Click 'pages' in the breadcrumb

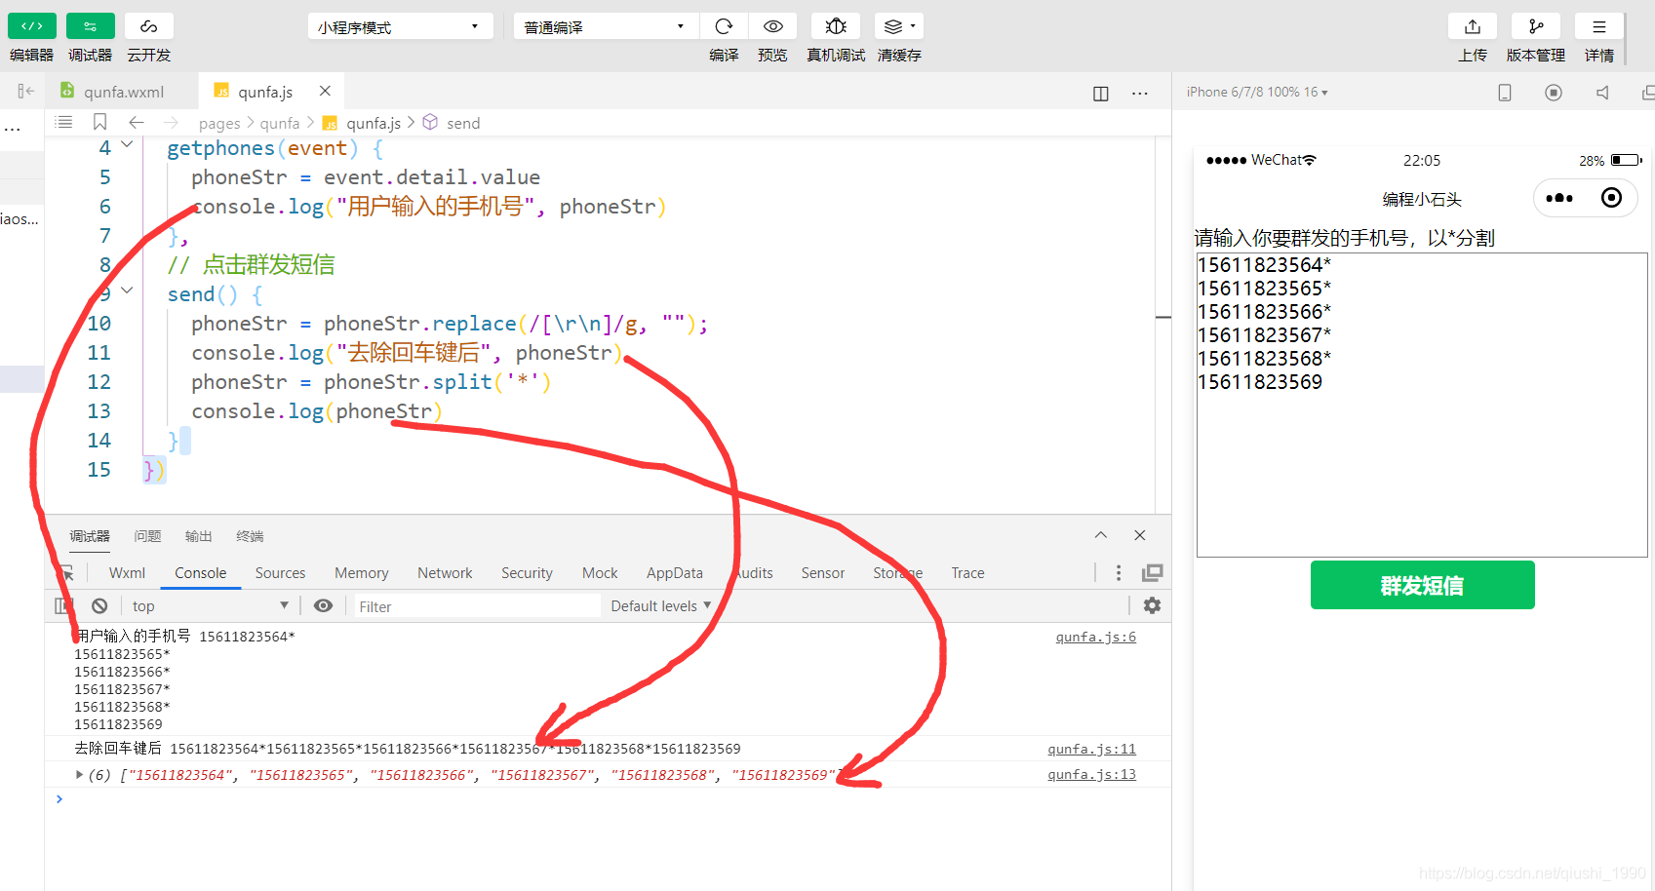[219, 123]
